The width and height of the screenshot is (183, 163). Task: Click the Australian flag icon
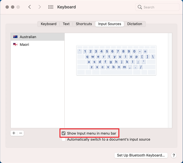point(15,37)
